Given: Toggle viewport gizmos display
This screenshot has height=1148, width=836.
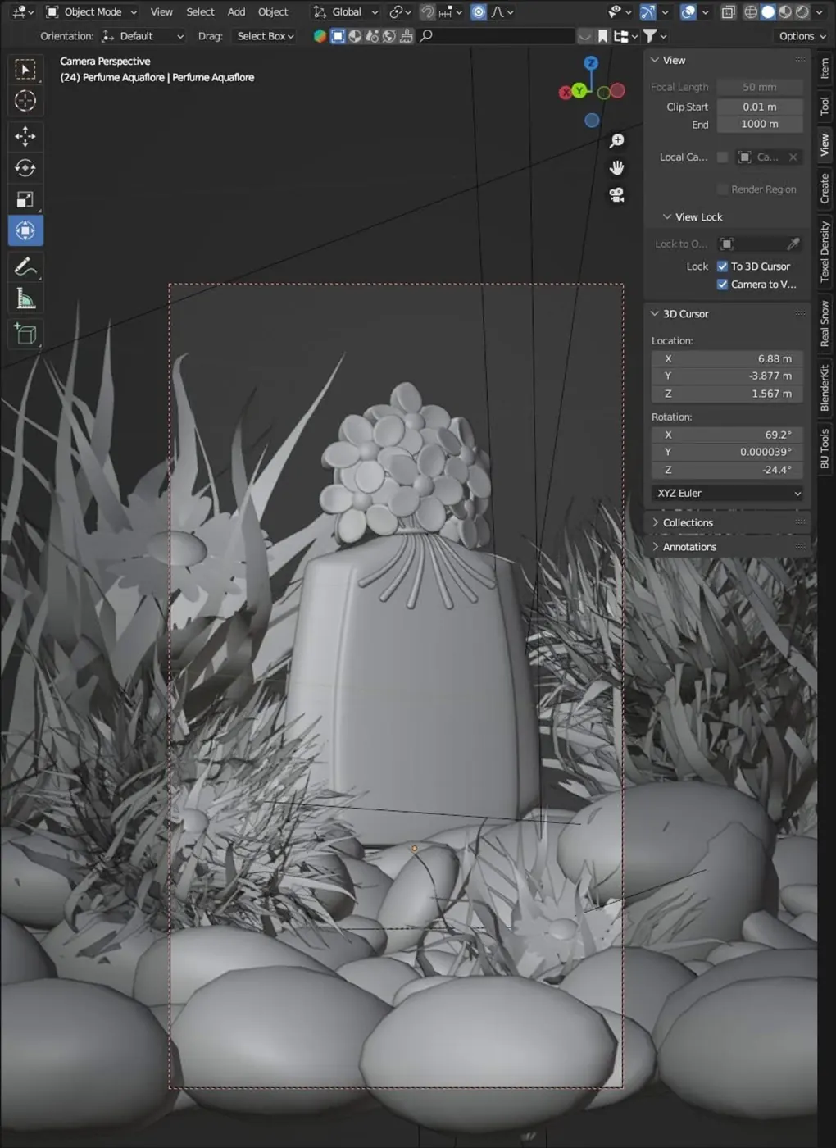Looking at the screenshot, I should coord(647,12).
